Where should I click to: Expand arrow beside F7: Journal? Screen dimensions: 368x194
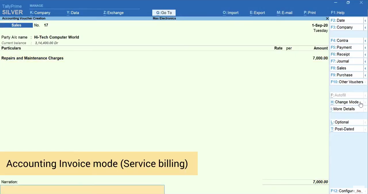tap(365, 61)
